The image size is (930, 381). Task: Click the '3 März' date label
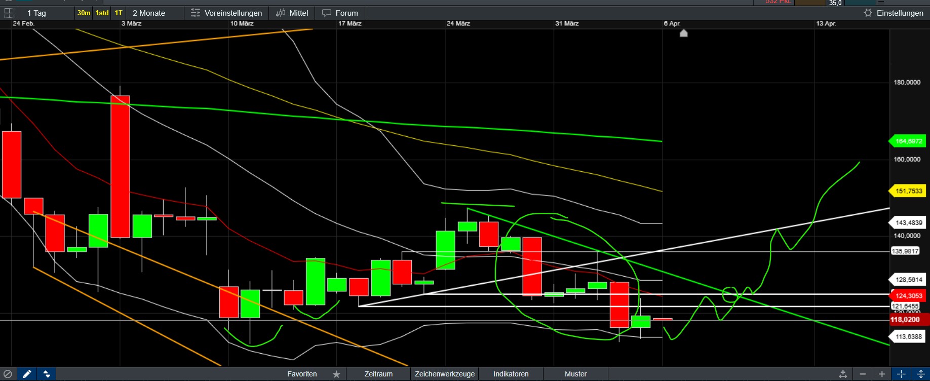pos(131,24)
